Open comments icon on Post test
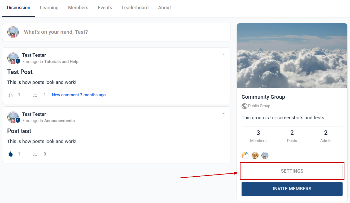 [35, 154]
